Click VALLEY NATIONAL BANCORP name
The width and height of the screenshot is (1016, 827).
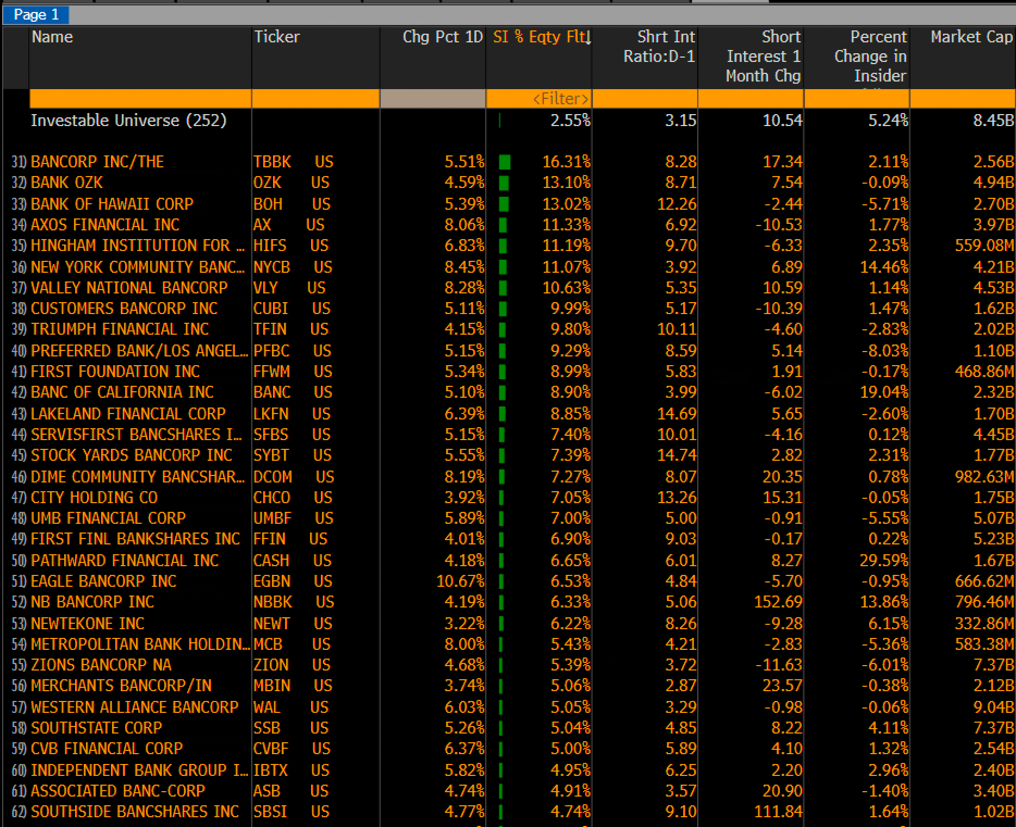(x=129, y=287)
